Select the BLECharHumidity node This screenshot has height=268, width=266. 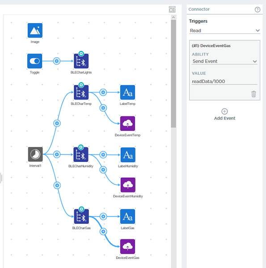tap(81, 155)
